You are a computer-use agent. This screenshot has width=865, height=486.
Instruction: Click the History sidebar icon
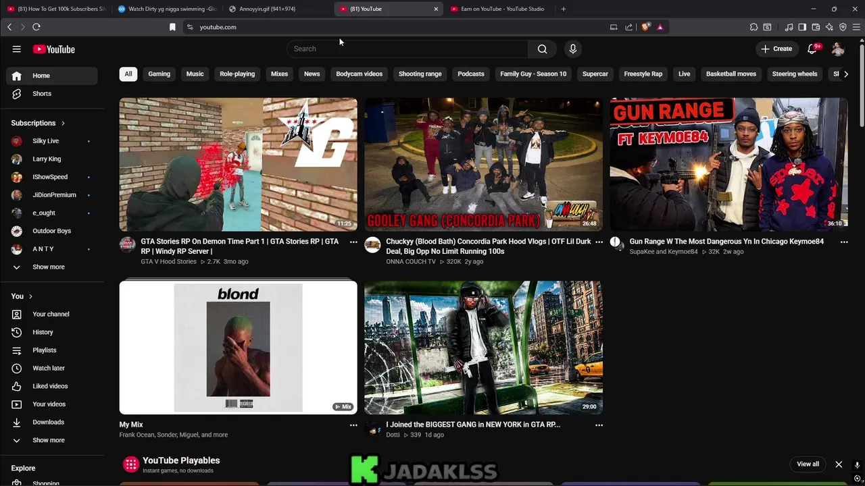pyautogui.click(x=17, y=332)
